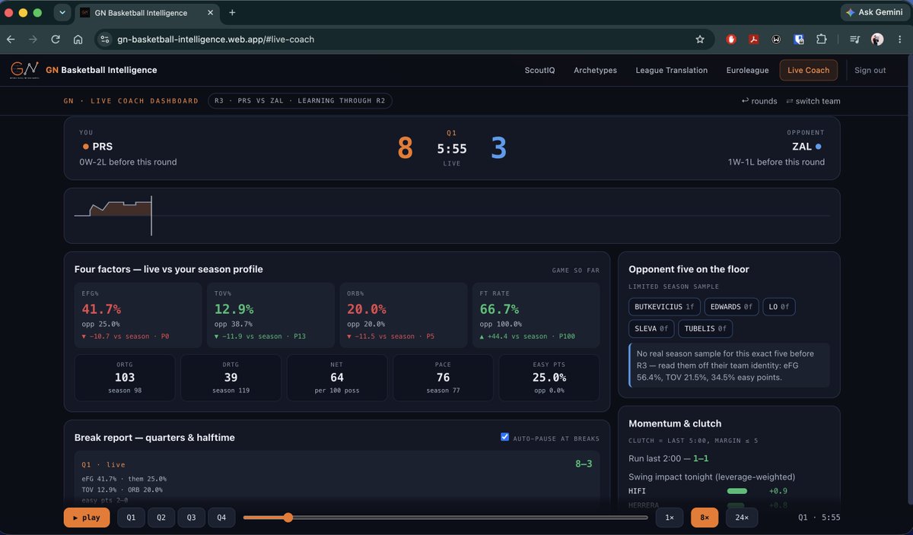Select the BUTKEVICIUS player chip
This screenshot has width=913, height=535.
tap(663, 307)
